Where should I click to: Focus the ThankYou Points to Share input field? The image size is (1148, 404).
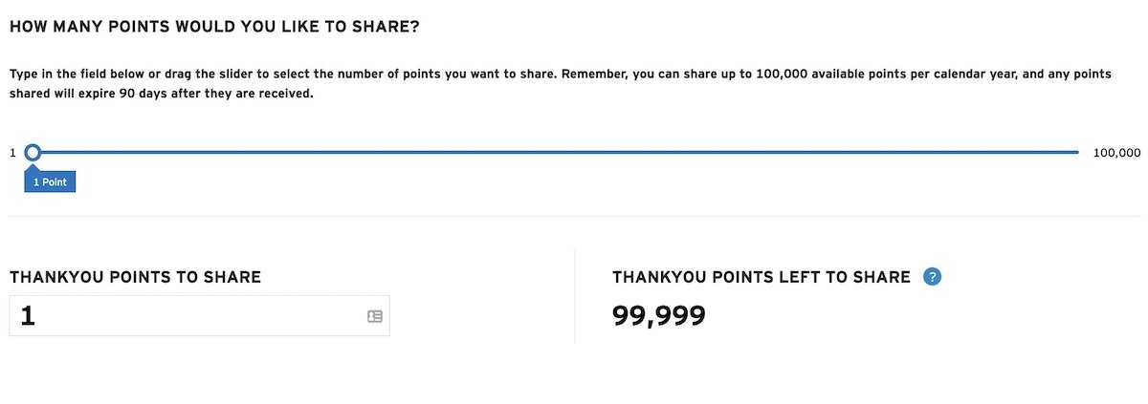coord(191,316)
